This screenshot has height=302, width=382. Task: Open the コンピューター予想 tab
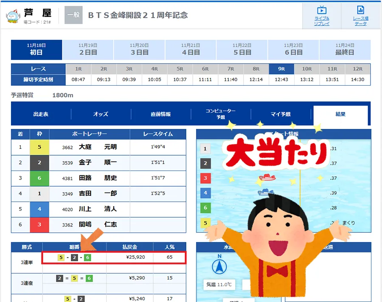220,114
